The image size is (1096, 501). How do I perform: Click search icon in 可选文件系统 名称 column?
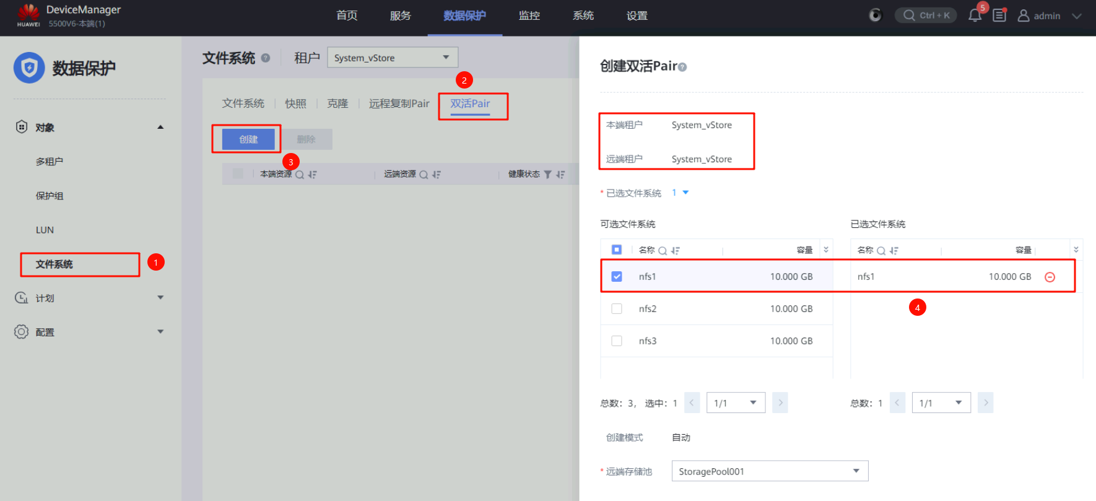tap(663, 251)
